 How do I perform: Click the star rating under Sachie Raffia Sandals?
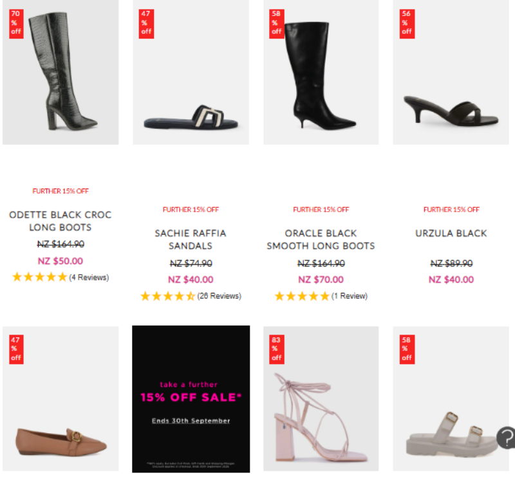pyautogui.click(x=167, y=296)
